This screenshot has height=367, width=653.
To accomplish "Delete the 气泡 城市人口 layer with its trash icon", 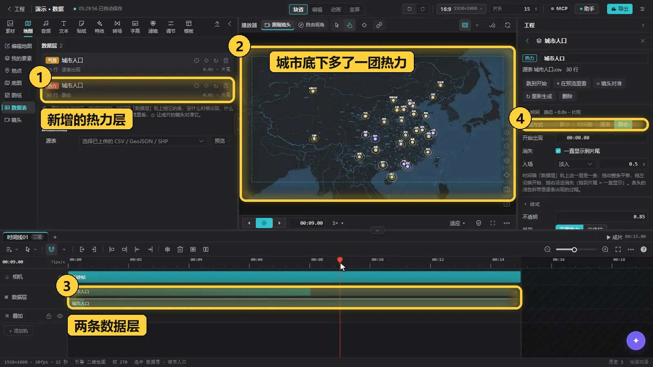I will [x=226, y=60].
